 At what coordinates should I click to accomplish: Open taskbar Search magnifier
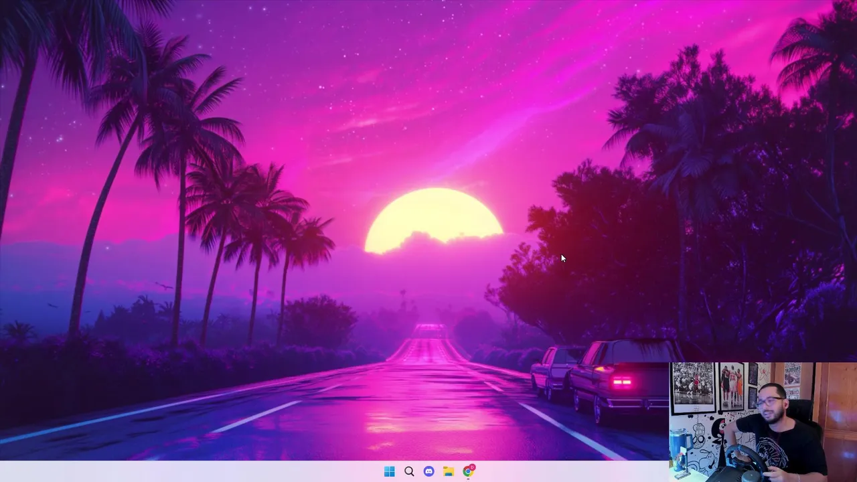tap(409, 471)
